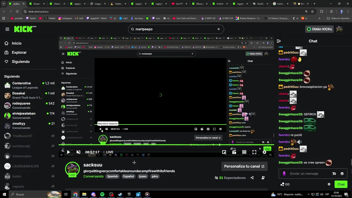Toggle fullscreen on the player

tap(254, 152)
